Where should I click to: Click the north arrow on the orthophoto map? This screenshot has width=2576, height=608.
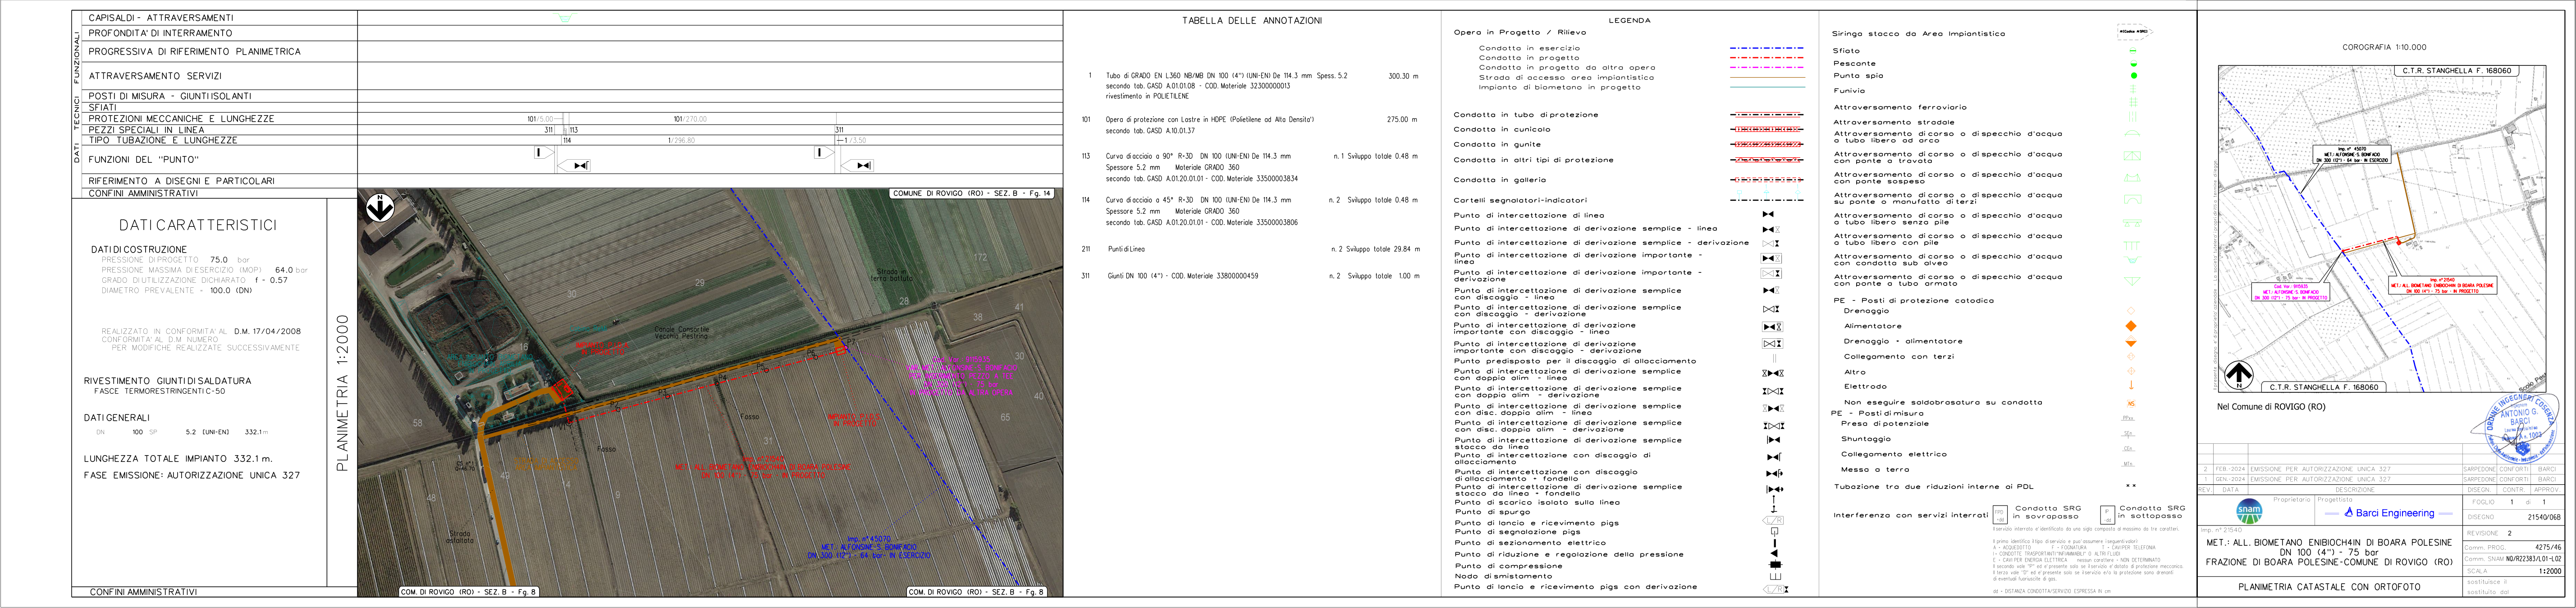click(x=380, y=208)
